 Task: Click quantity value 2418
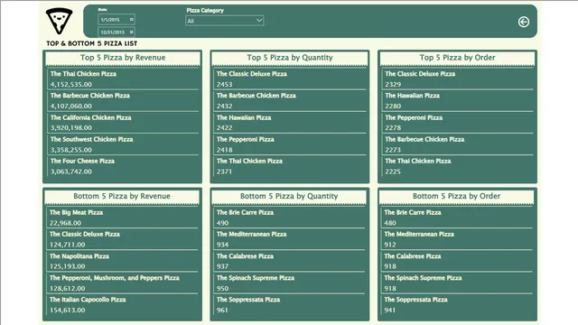(x=225, y=150)
